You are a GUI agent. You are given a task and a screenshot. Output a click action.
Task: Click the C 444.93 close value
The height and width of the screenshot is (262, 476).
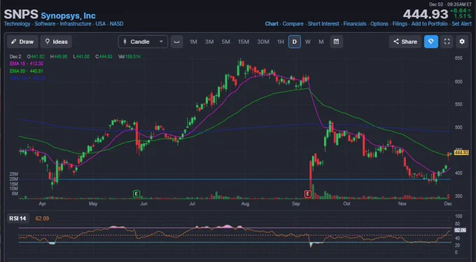click(x=104, y=57)
